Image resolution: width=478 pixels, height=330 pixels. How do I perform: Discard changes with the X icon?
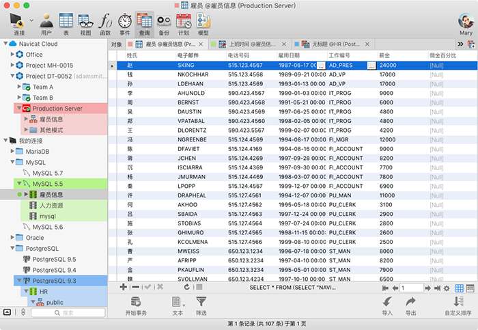160,287
